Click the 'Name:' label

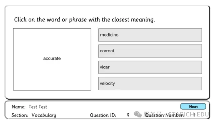pos(19,107)
